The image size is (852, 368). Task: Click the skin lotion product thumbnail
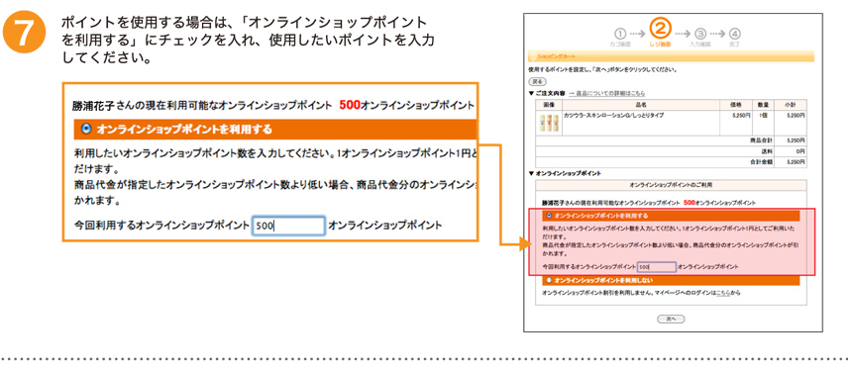coord(549,123)
